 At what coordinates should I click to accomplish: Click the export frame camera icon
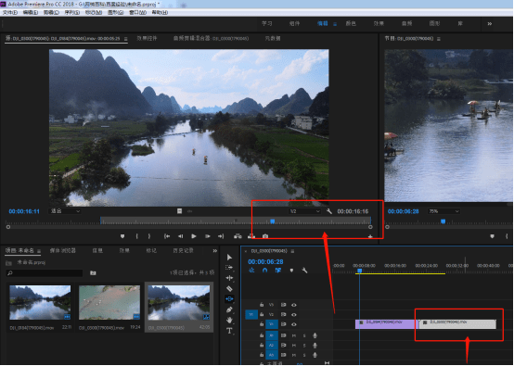(x=265, y=236)
